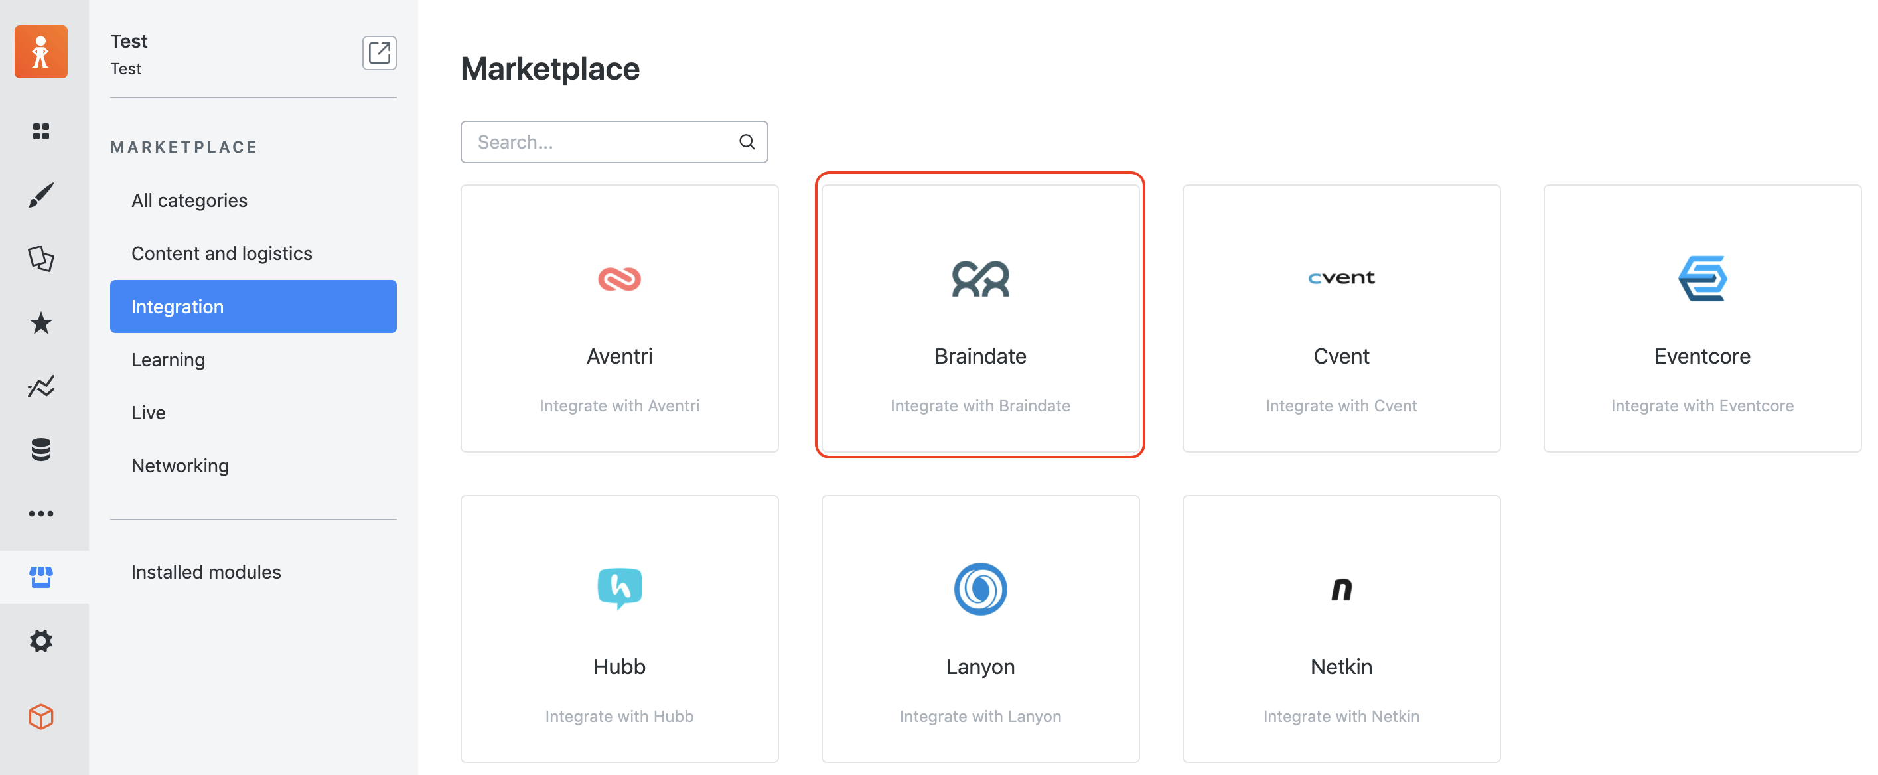Select the Live category
Image resolution: width=1878 pixels, height=775 pixels.
(x=148, y=412)
